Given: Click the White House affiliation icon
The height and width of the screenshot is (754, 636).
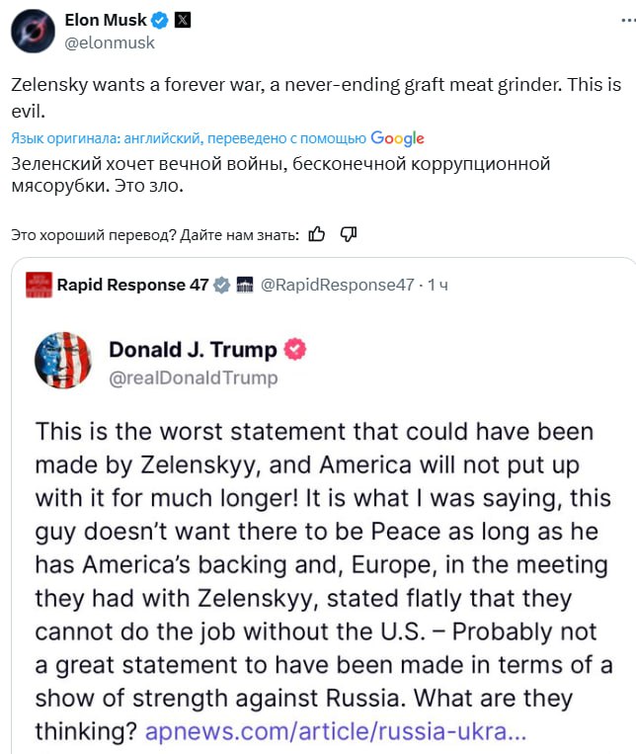Looking at the screenshot, I should click(x=245, y=285).
